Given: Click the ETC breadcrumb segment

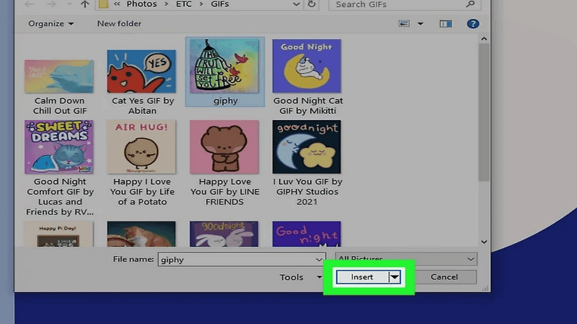Looking at the screenshot, I should pyautogui.click(x=184, y=4).
